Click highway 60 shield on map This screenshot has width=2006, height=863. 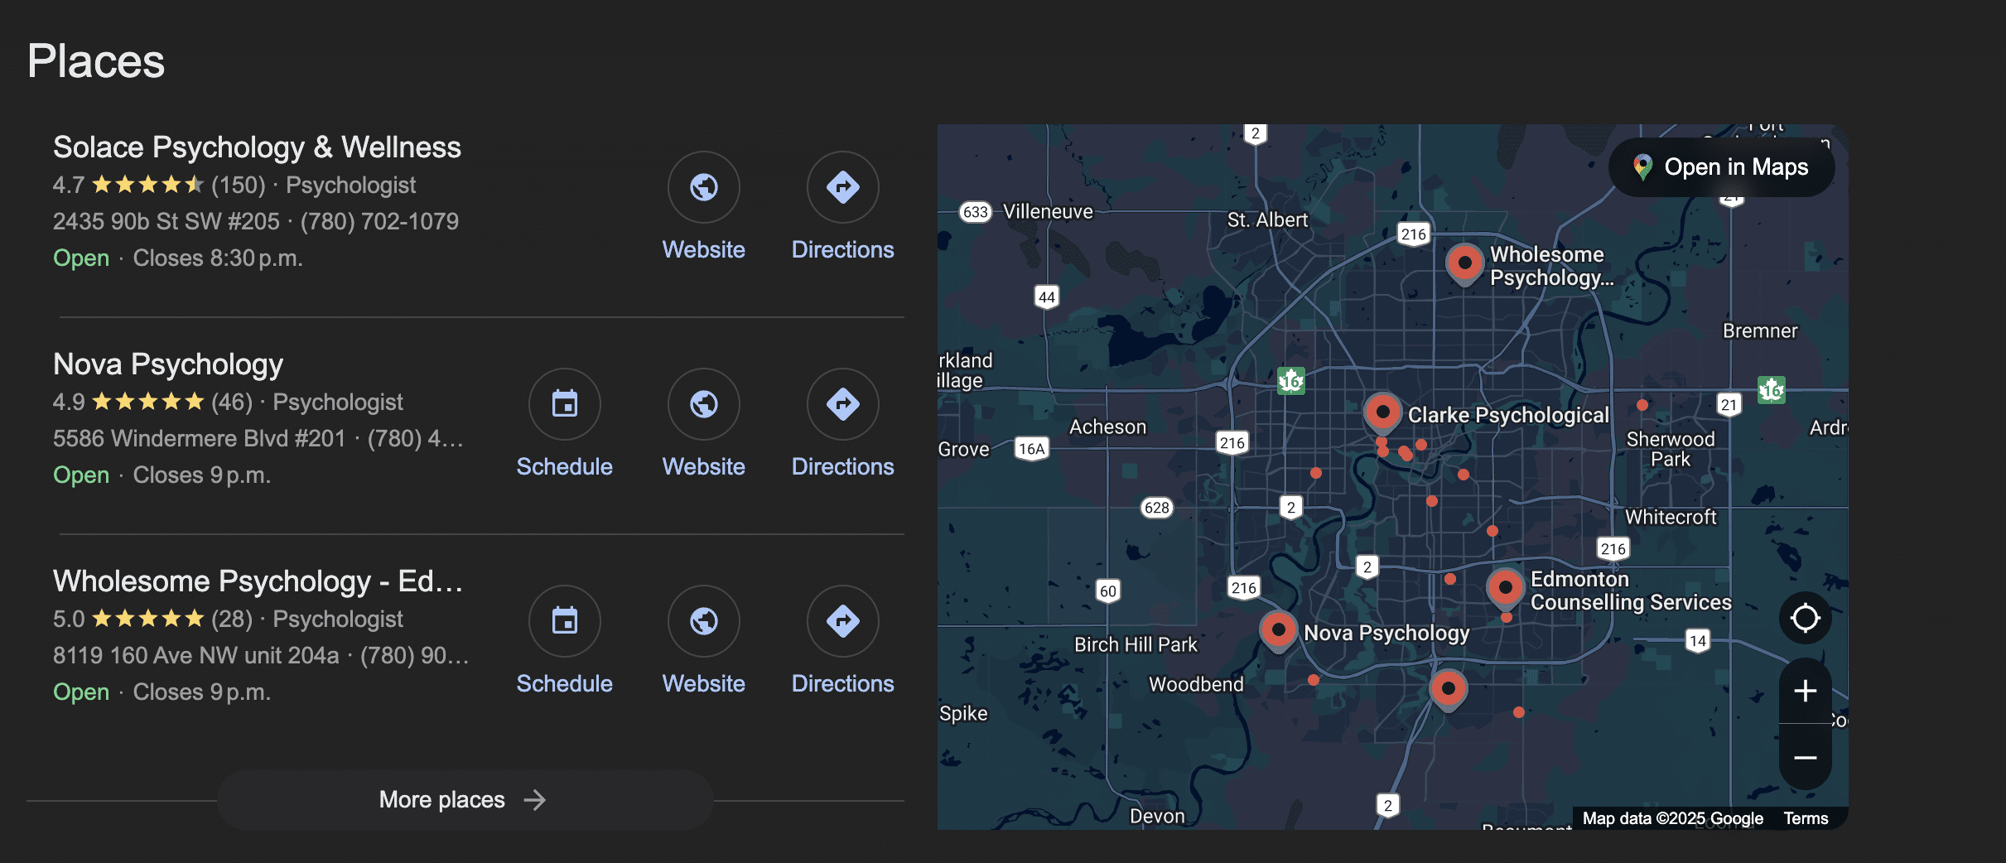[x=1108, y=591]
